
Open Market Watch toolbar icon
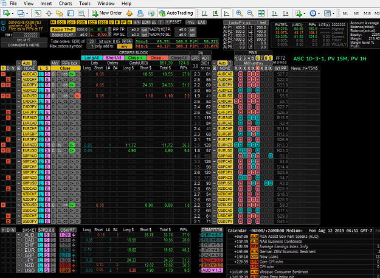click(x=38, y=13)
